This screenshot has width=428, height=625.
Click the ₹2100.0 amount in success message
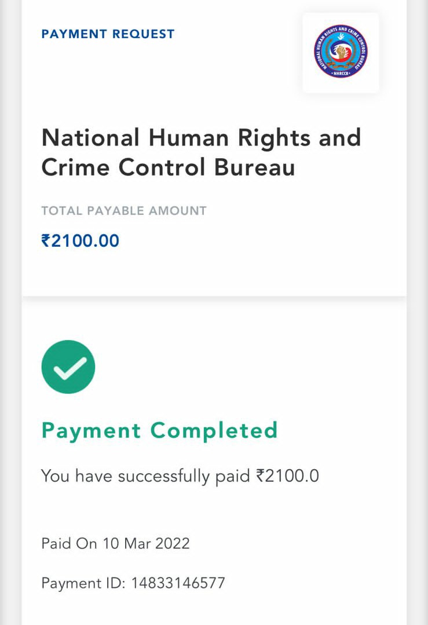pos(287,476)
